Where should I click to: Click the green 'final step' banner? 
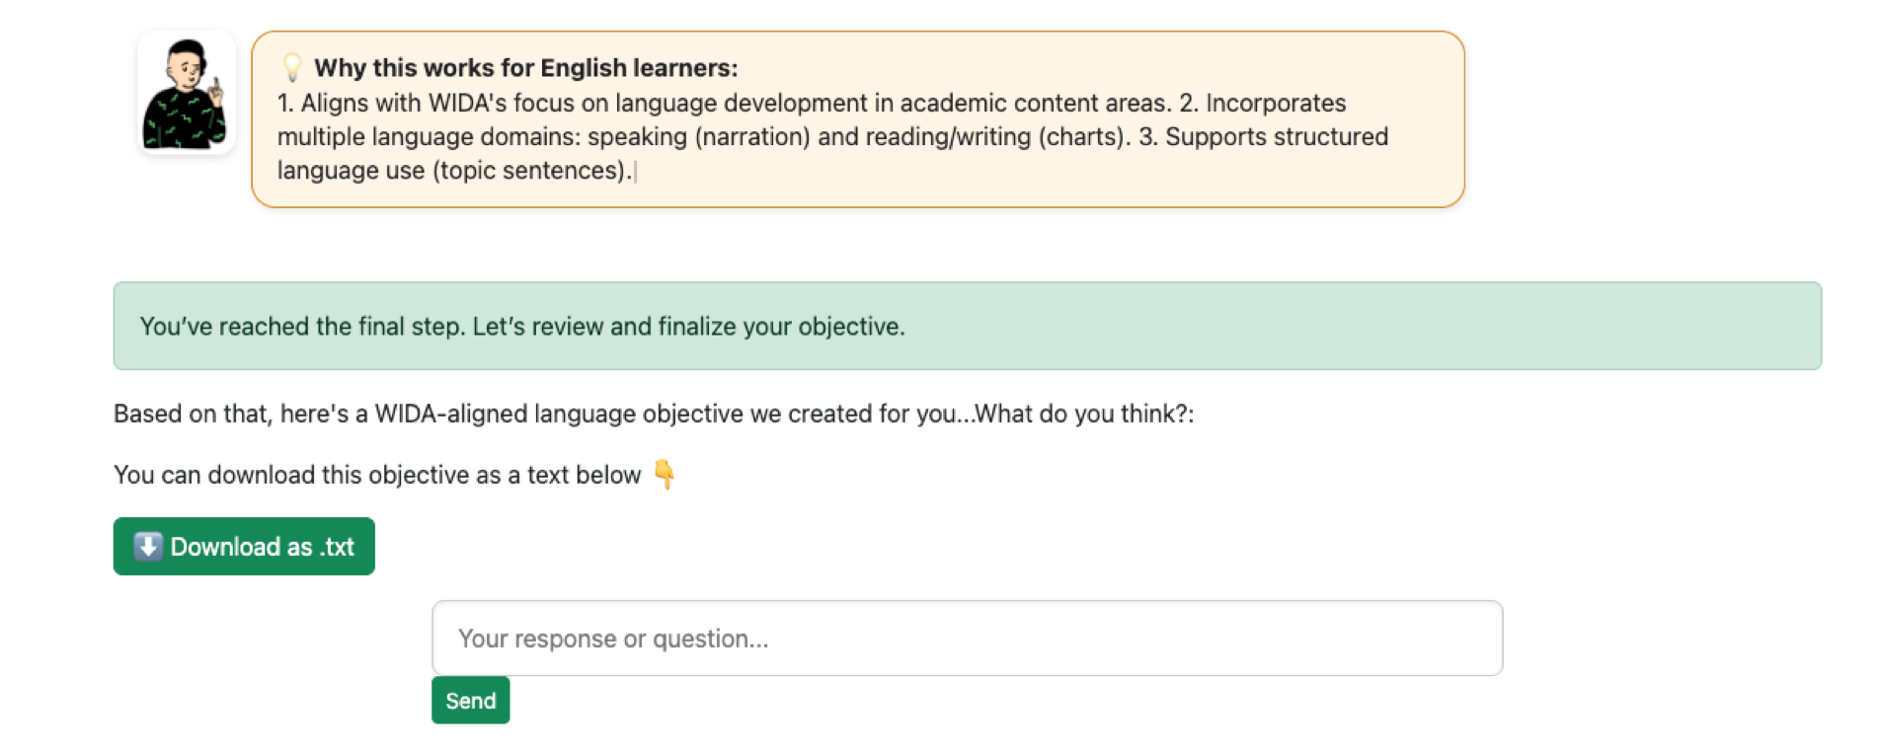[x=967, y=326]
